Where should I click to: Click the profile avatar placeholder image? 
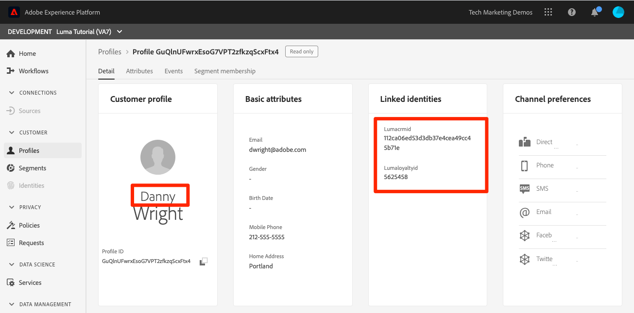pos(158,157)
